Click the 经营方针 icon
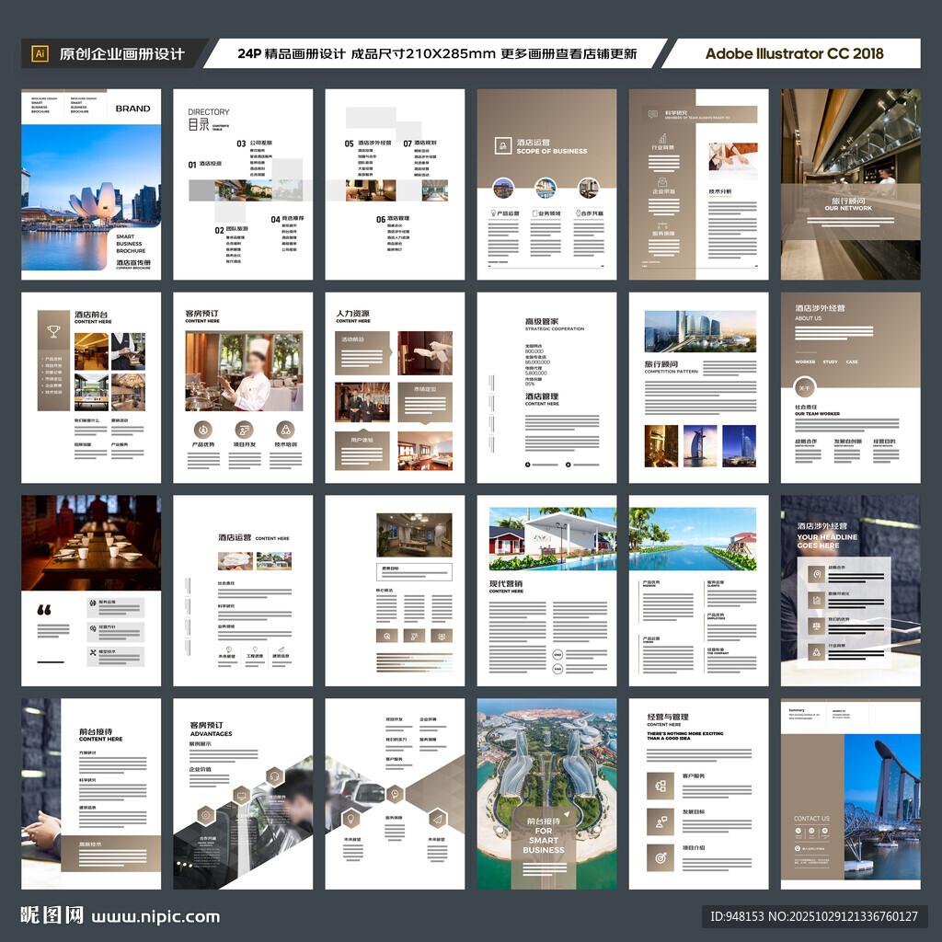Viewport: 942px width, 942px height. point(93,628)
